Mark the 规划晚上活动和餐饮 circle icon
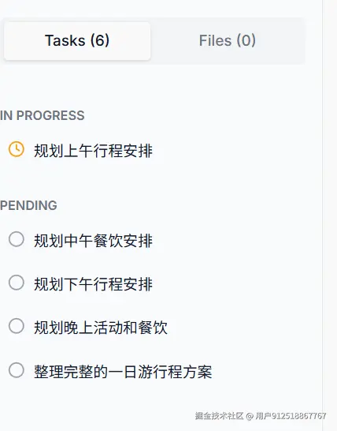337x431 pixels. (17, 326)
